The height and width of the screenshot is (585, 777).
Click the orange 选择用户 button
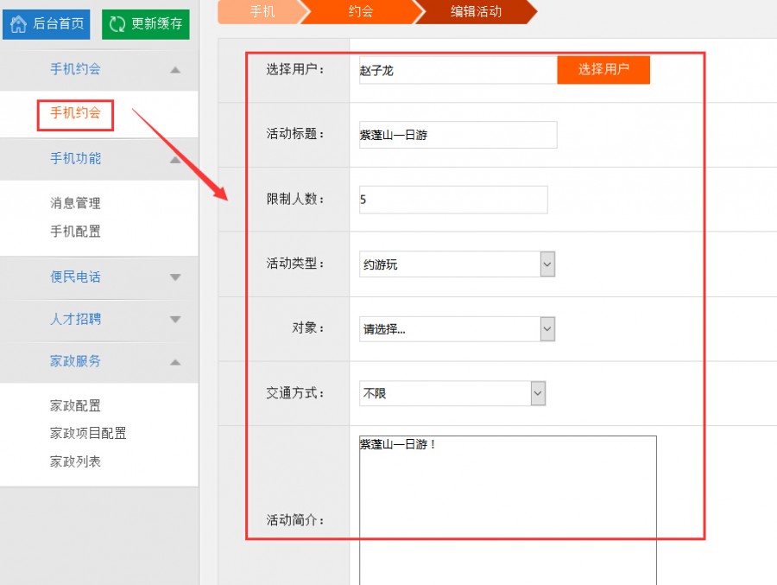(x=603, y=69)
